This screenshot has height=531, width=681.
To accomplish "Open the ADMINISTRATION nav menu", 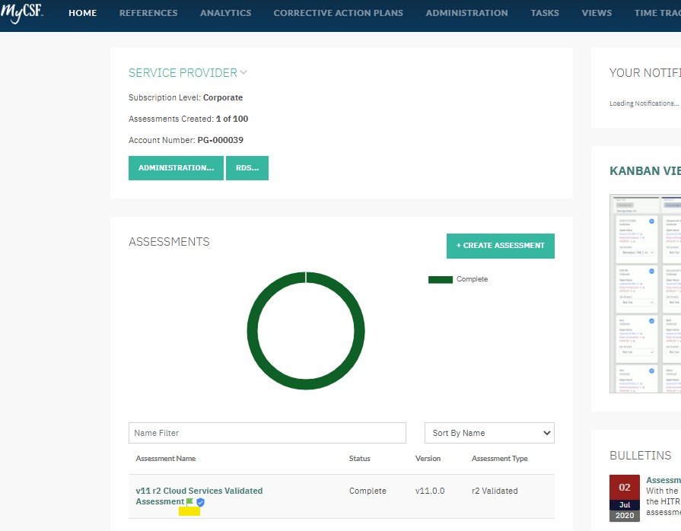I will coord(467,13).
